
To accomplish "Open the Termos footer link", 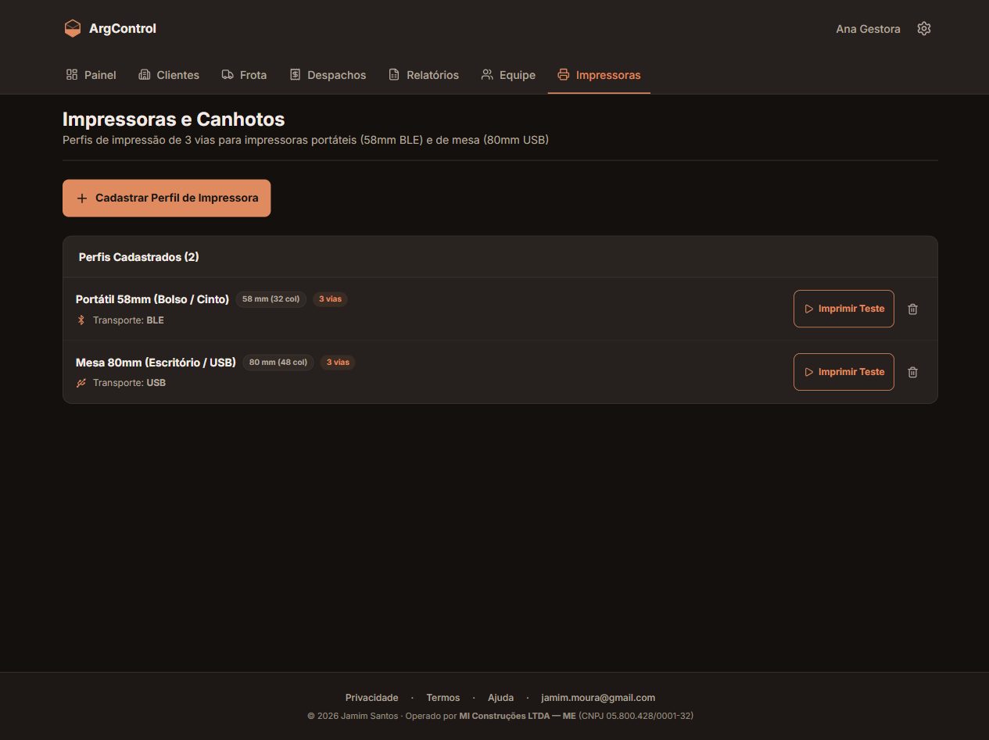I will pos(443,698).
